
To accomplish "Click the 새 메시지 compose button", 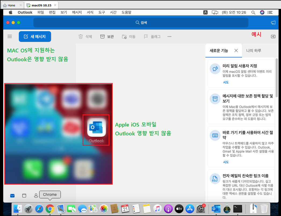I will tap(35, 37).
